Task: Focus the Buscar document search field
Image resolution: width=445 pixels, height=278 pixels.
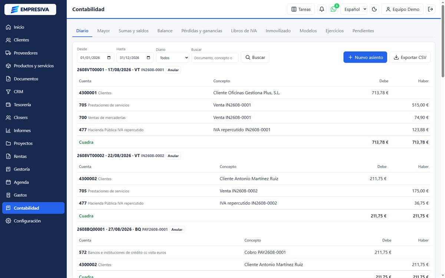Action: coord(215,57)
